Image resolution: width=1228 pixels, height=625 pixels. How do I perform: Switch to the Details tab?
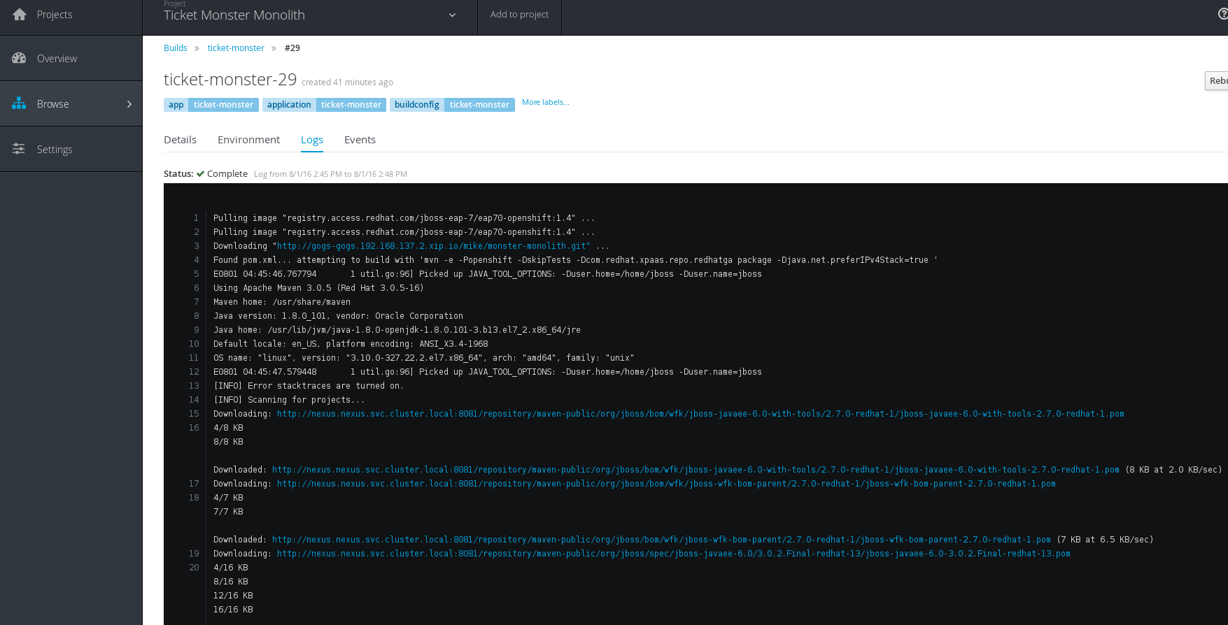pos(180,140)
